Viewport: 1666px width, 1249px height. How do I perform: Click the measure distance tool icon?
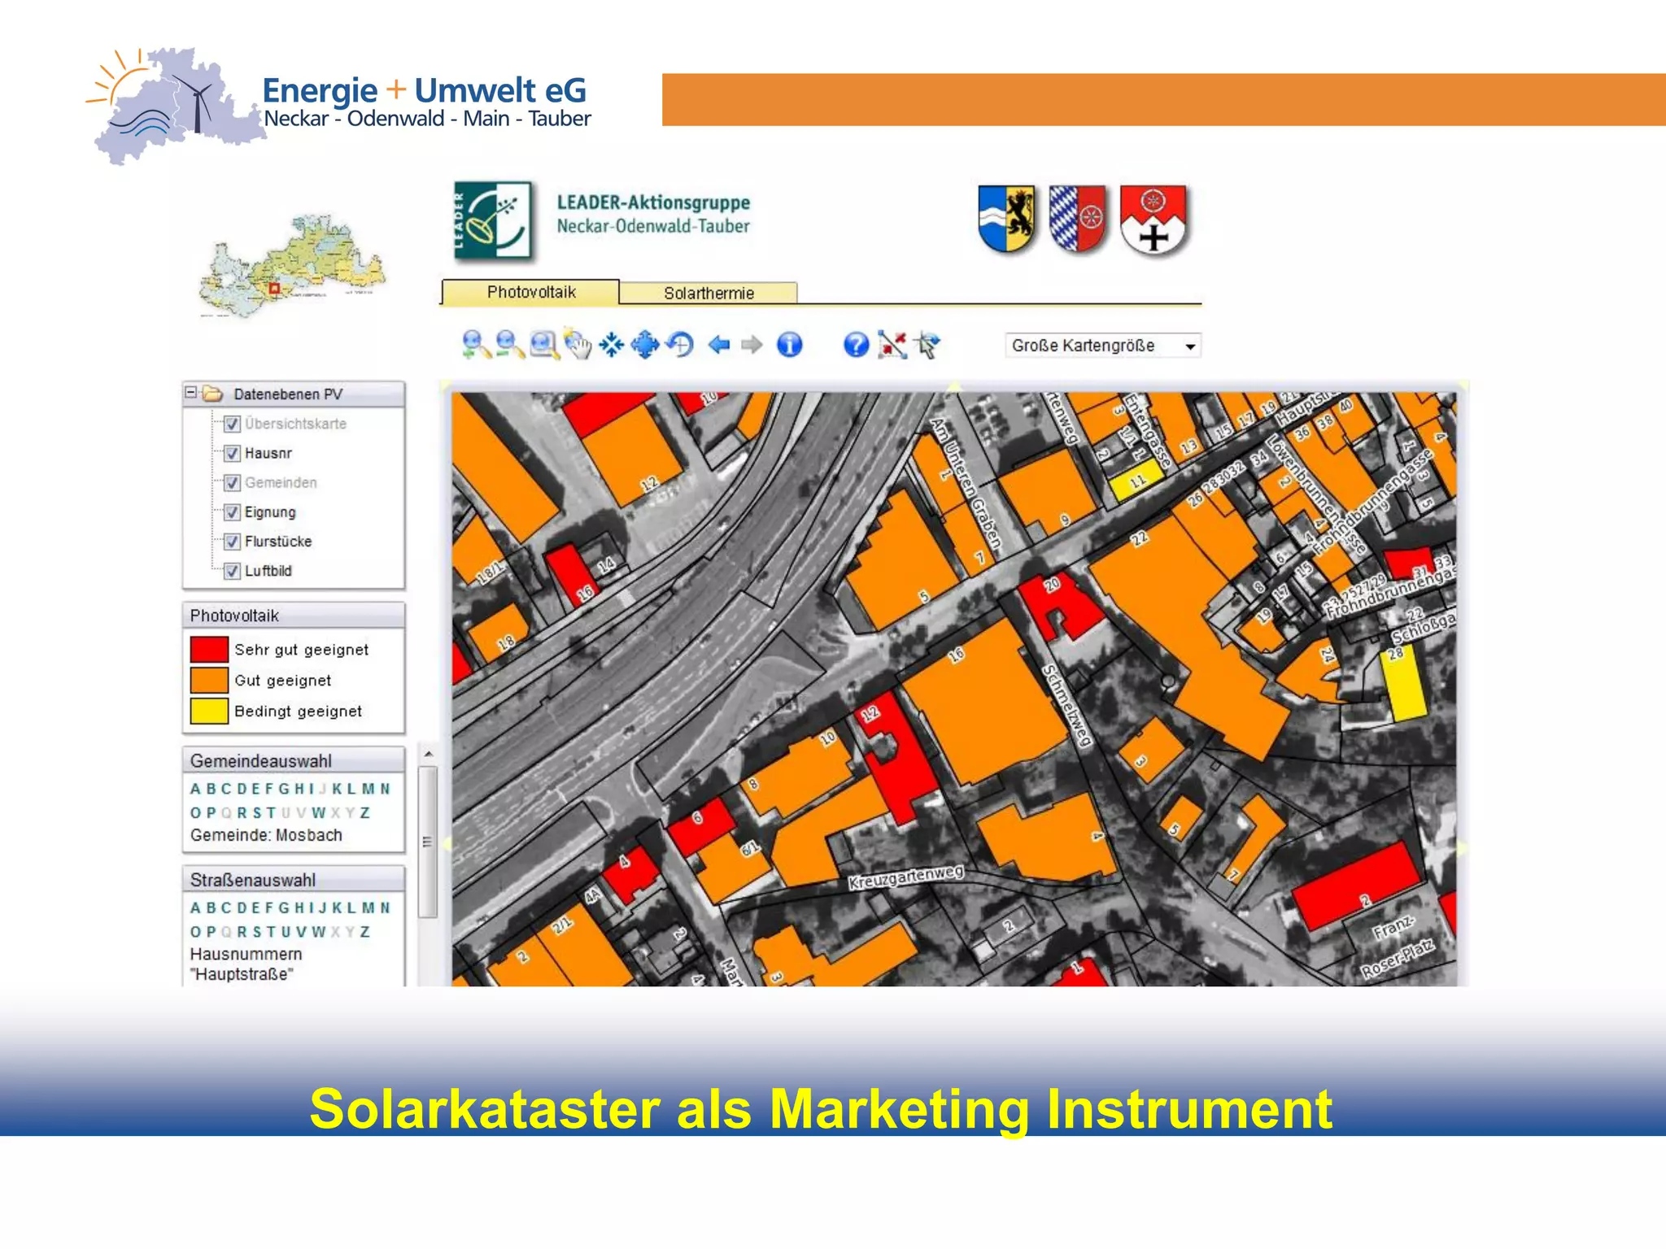pos(892,345)
